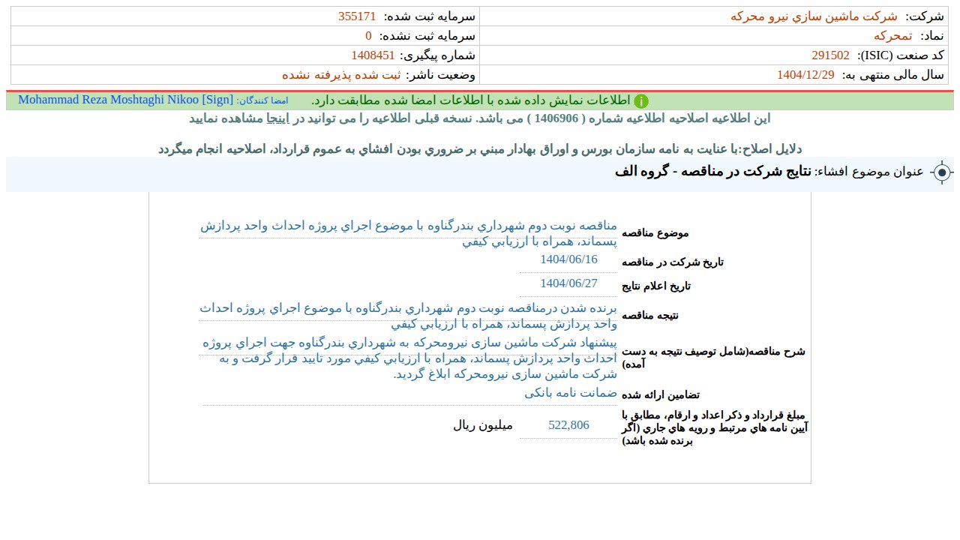Click the target icon beside the disclosure title
Image resolution: width=960 pixels, height=540 pixels.
(942, 172)
